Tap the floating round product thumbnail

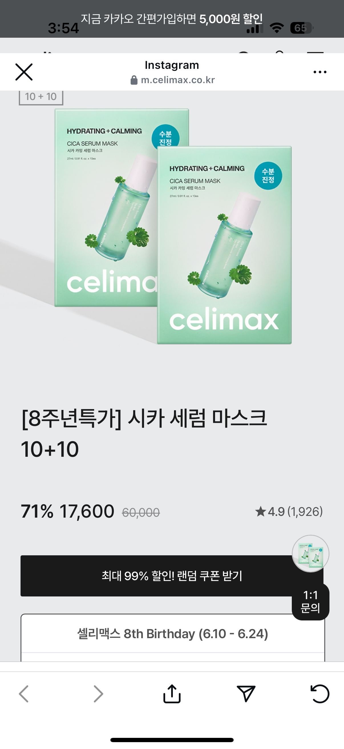click(x=310, y=554)
